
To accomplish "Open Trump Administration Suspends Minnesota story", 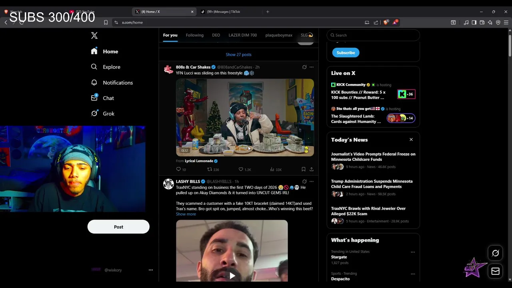I will click(372, 184).
